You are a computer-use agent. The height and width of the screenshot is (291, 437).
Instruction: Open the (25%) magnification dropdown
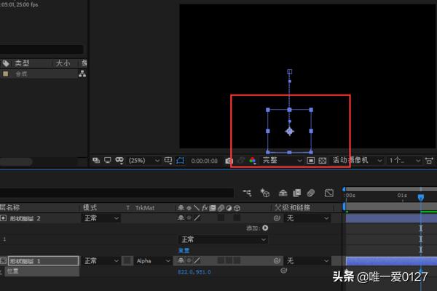(144, 161)
